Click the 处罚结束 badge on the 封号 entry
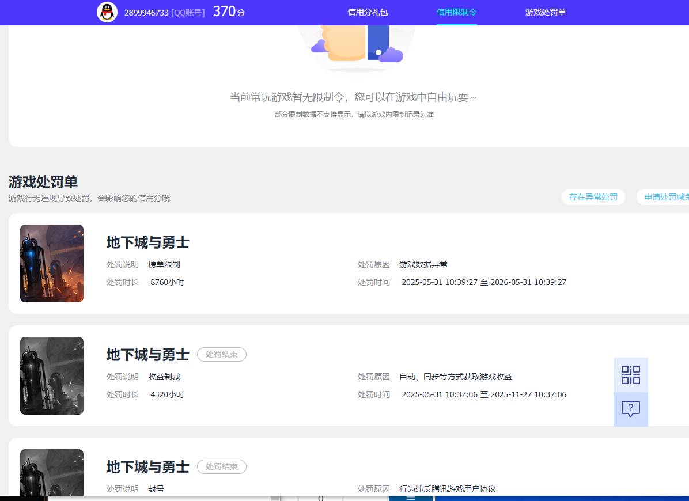This screenshot has width=689, height=501. click(222, 467)
